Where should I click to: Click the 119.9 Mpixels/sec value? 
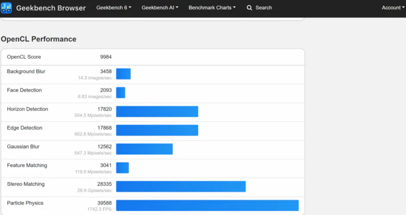[x=93, y=171]
